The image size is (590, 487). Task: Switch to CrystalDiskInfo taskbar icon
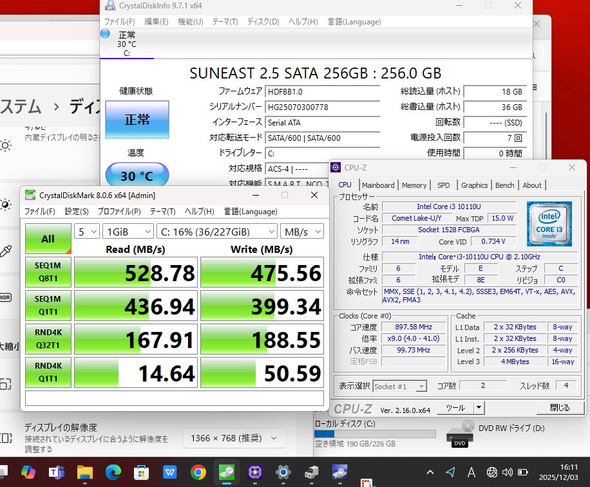pyautogui.click(x=340, y=472)
